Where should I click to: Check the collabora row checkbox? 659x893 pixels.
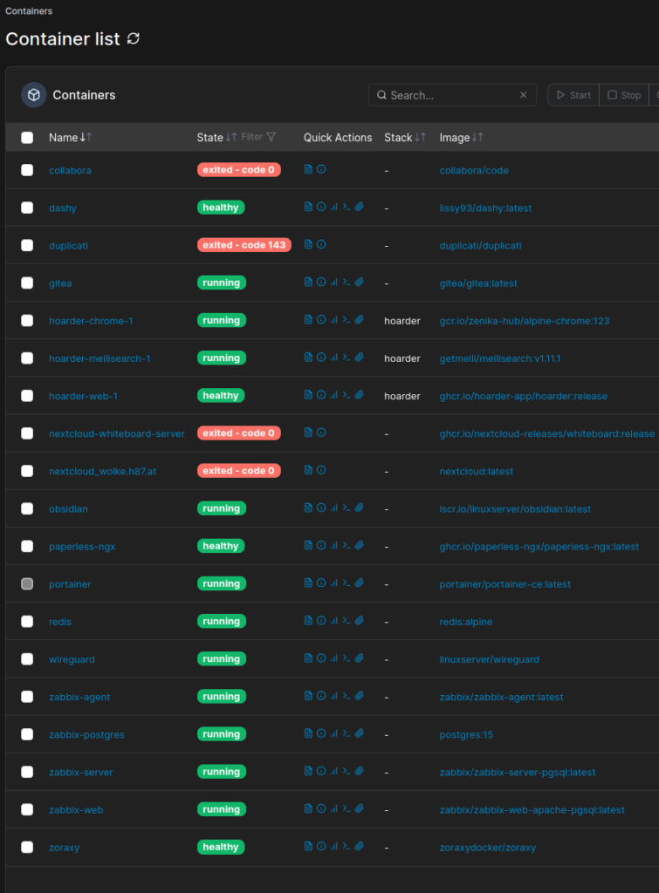point(27,170)
